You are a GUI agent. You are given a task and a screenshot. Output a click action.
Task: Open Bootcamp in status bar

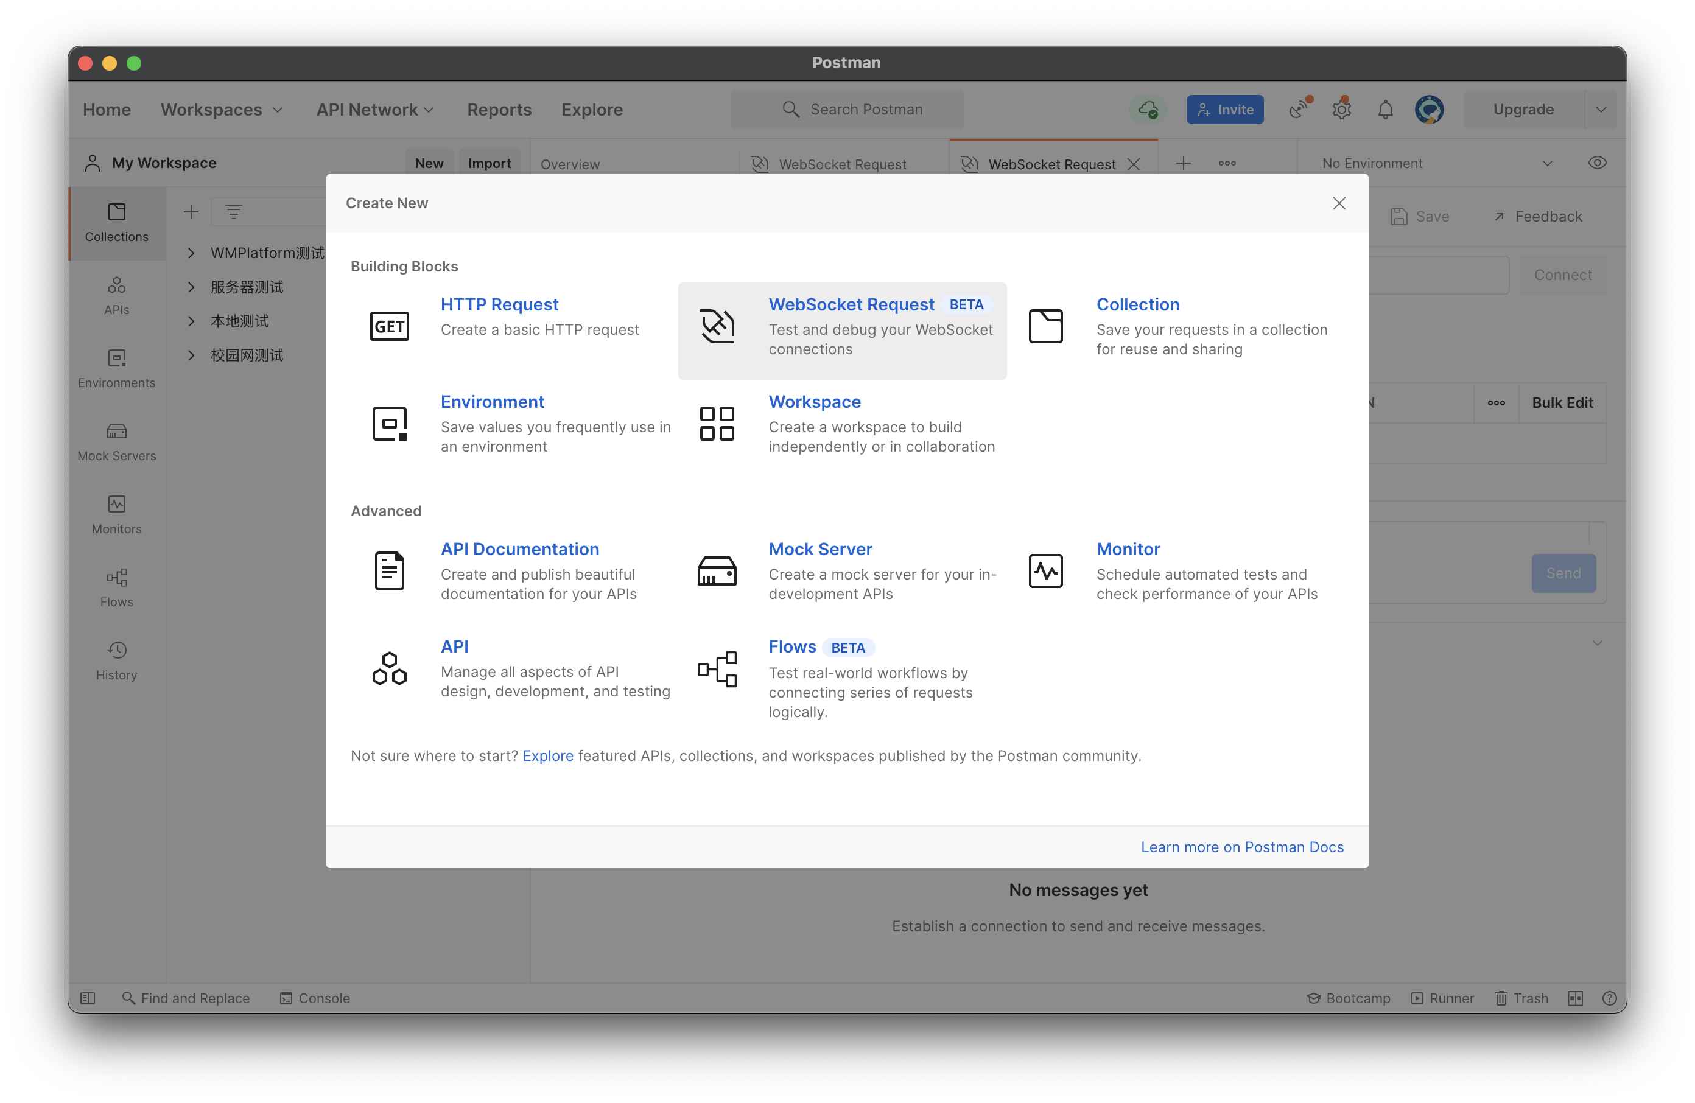pos(1348,998)
